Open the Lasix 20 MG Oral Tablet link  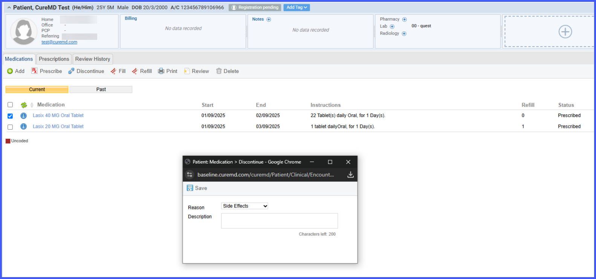[x=58, y=126]
